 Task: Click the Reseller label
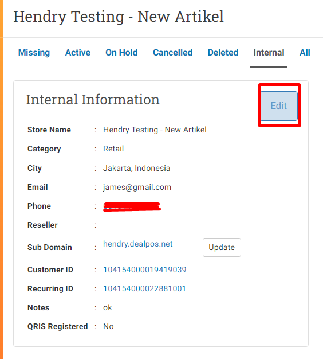pos(42,225)
